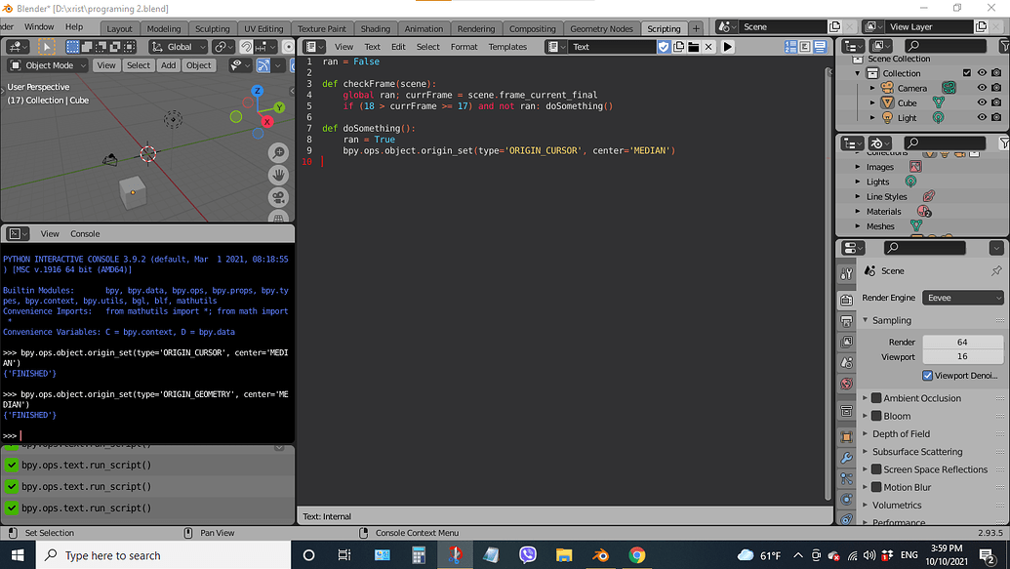Toggle syntax highlighting in text editor
Image resolution: width=1010 pixels, height=569 pixels.
(x=820, y=47)
